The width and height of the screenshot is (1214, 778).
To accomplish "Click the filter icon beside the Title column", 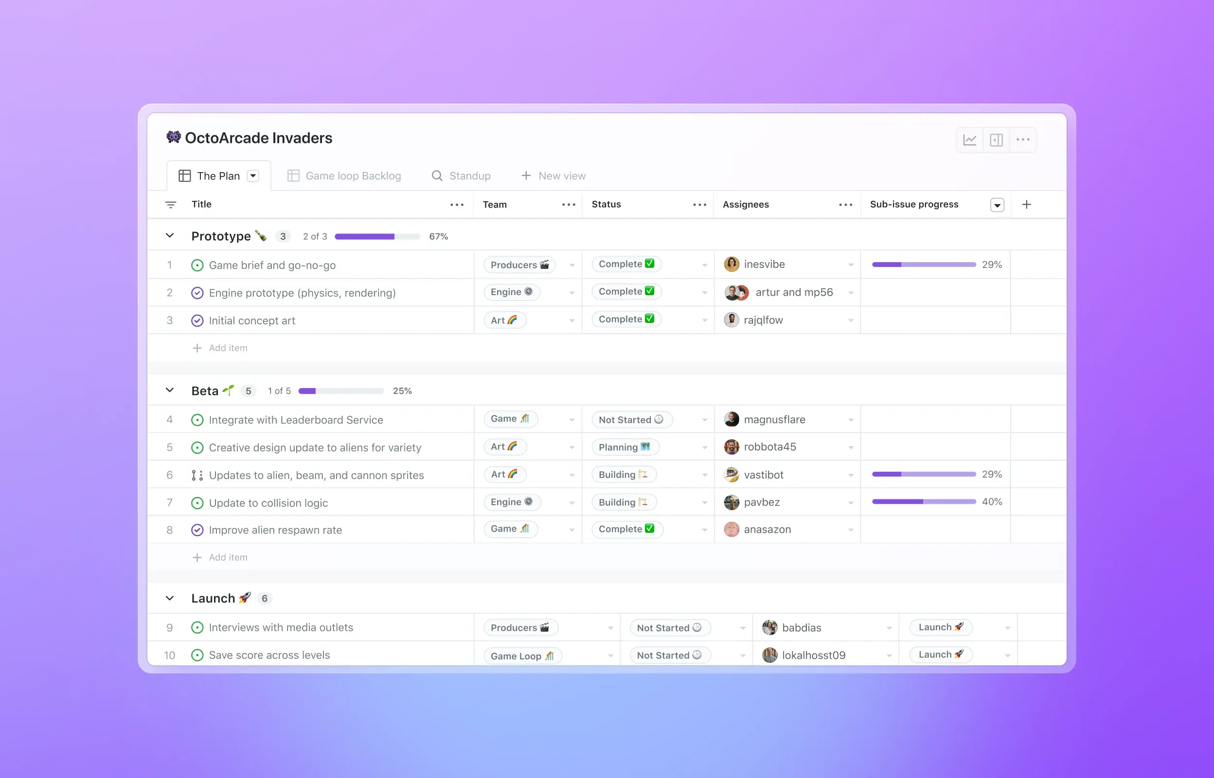I will [x=170, y=205].
